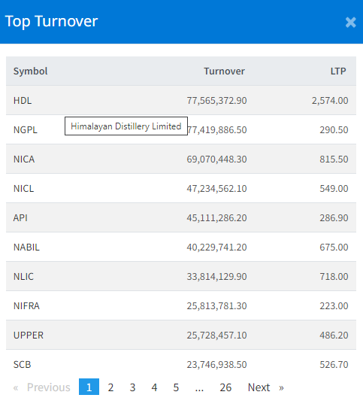This screenshot has width=363, height=413.
Task: Go to page 2 of results
Action: point(110,387)
